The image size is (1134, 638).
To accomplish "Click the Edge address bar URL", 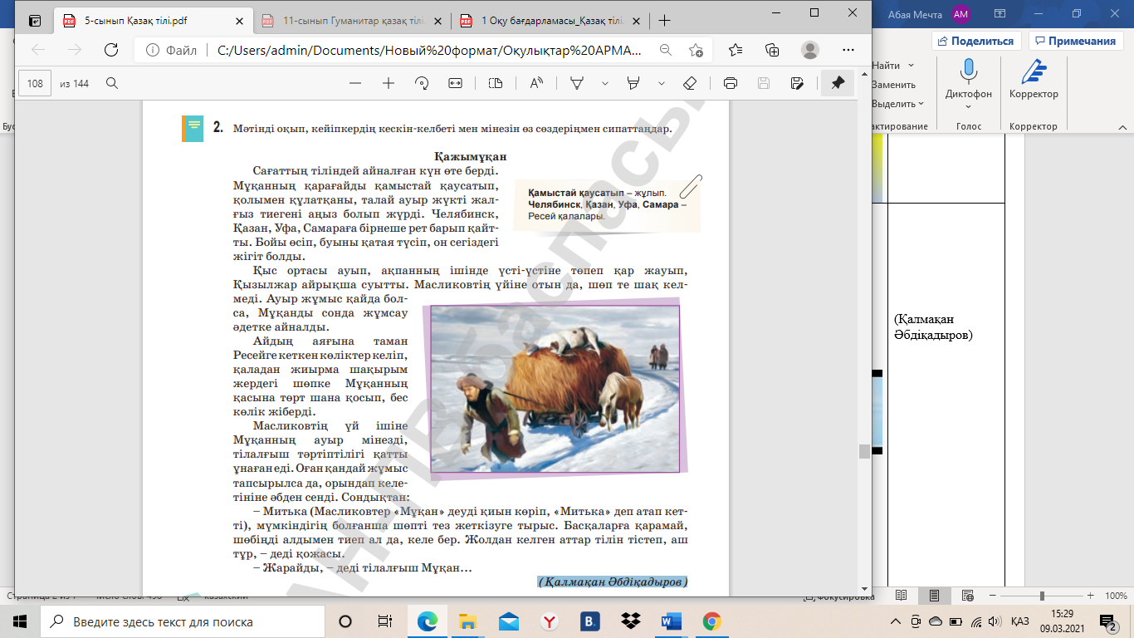I will [x=429, y=50].
